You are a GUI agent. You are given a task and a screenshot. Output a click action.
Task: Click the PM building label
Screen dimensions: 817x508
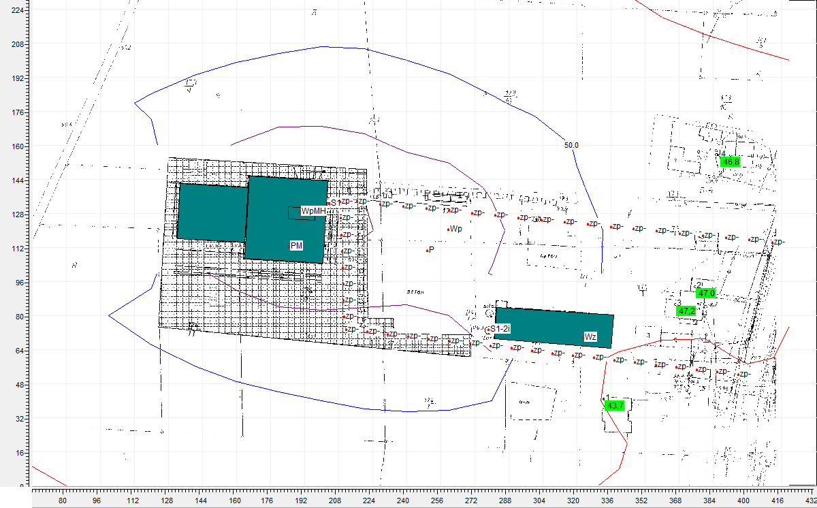(296, 244)
